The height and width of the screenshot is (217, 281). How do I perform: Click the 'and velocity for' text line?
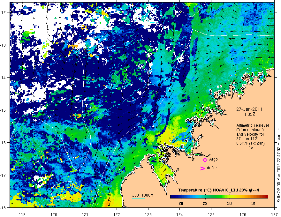[250, 134]
